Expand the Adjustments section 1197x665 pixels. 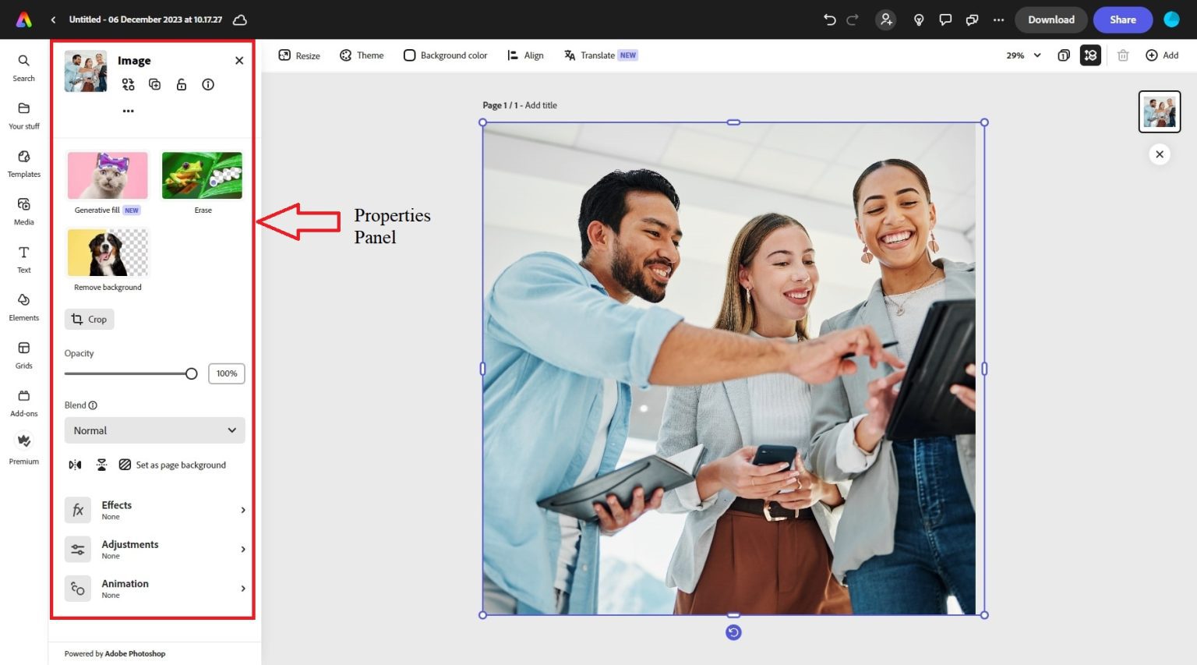(x=156, y=549)
